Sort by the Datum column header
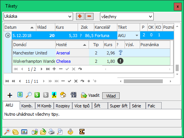This screenshot has width=184, height=138. point(20,27)
